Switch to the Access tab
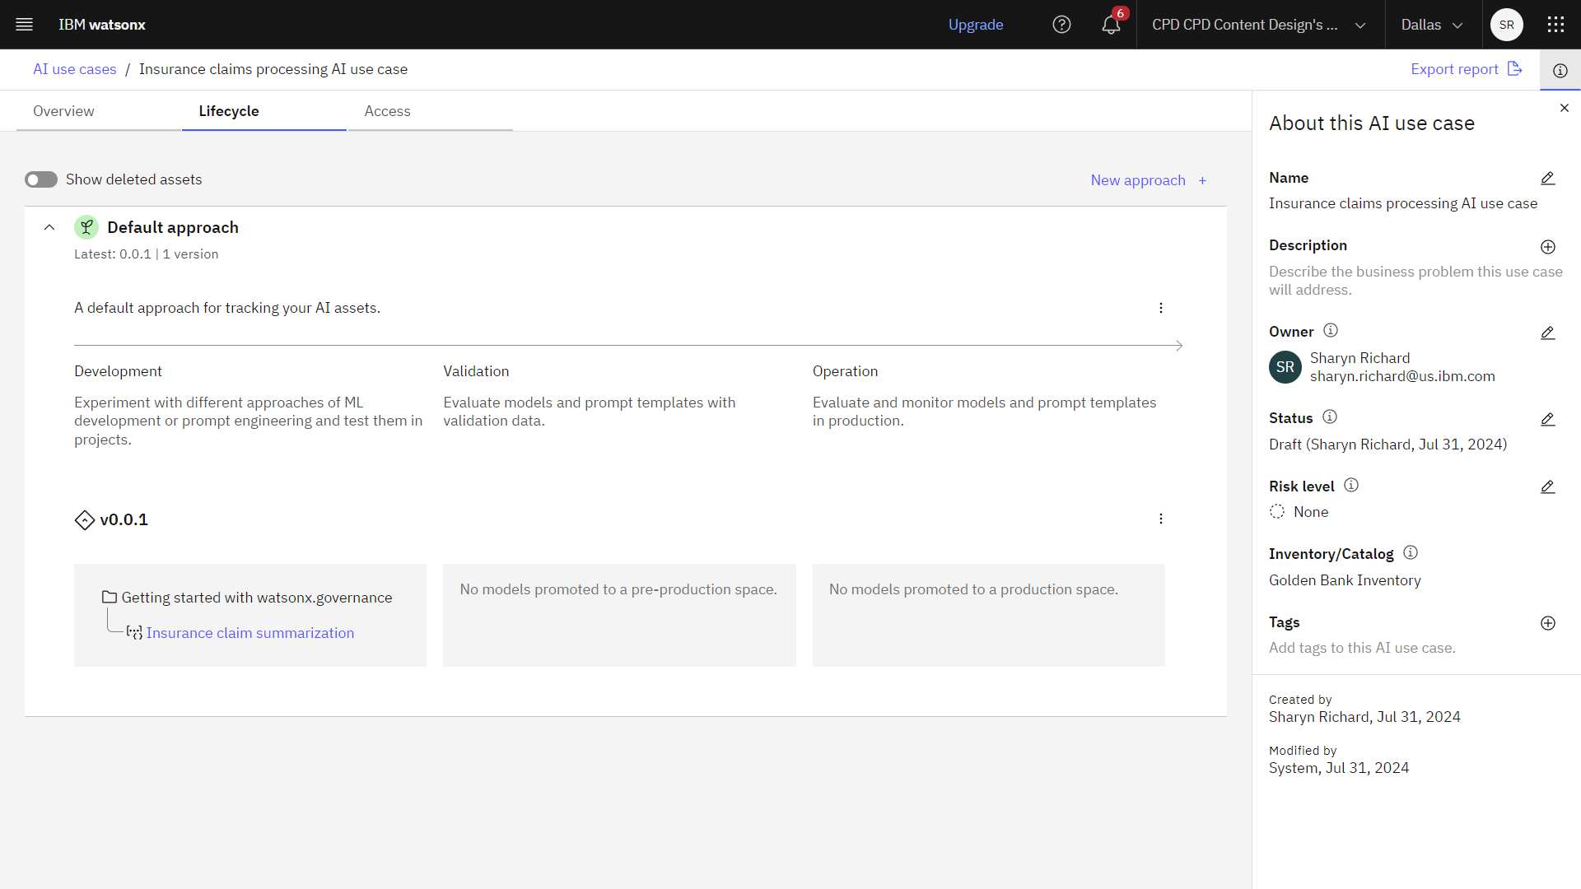Screen dimensions: 1581x889 point(388,111)
